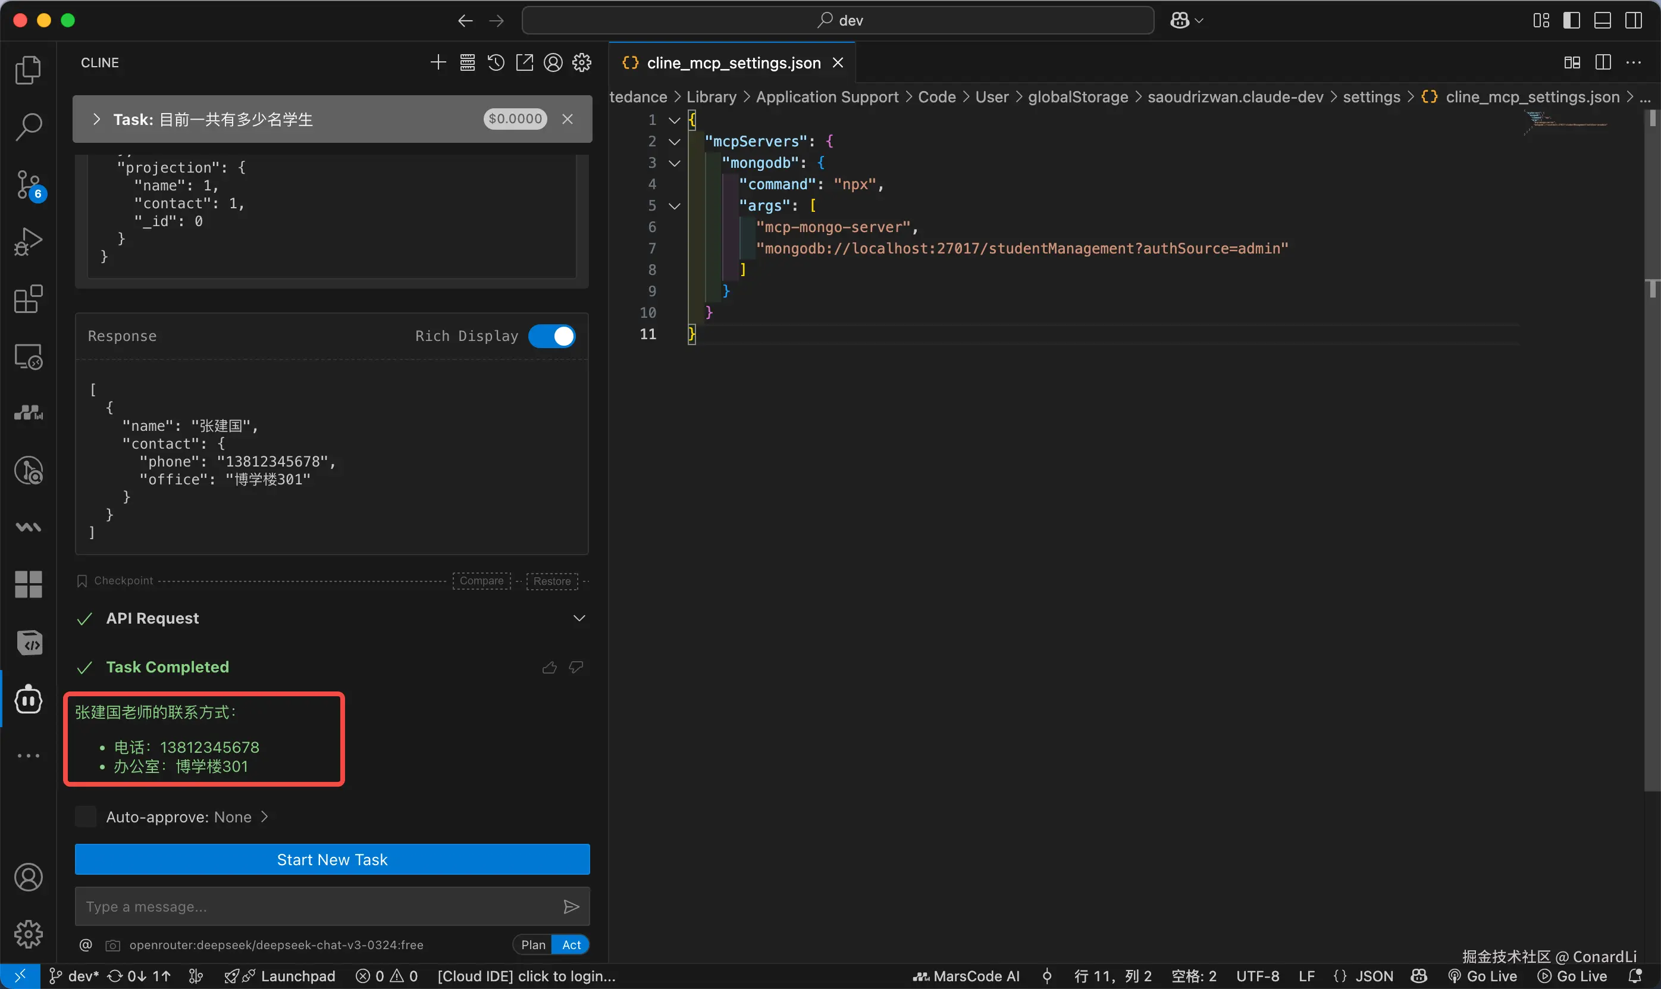The height and width of the screenshot is (989, 1661).
Task: Select the cline_mcp_settings.json editor tab
Action: pyautogui.click(x=732, y=62)
